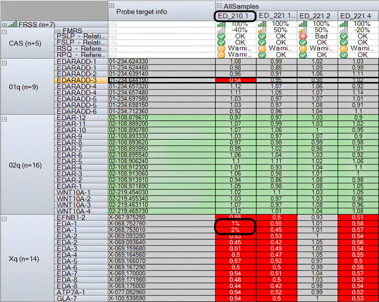Click RPQ green OK checkmark for ED_221.4
Image resolution: width=379 pixels, height=302 pixels.
tap(344, 55)
